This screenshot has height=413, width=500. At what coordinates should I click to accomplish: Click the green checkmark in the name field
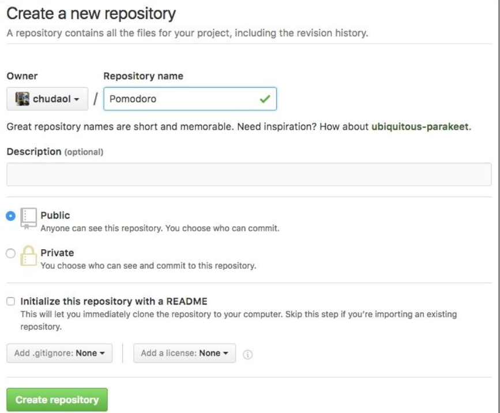265,99
